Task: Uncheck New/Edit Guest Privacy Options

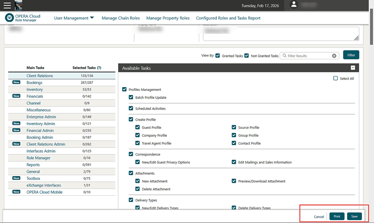Action: pos(137,162)
